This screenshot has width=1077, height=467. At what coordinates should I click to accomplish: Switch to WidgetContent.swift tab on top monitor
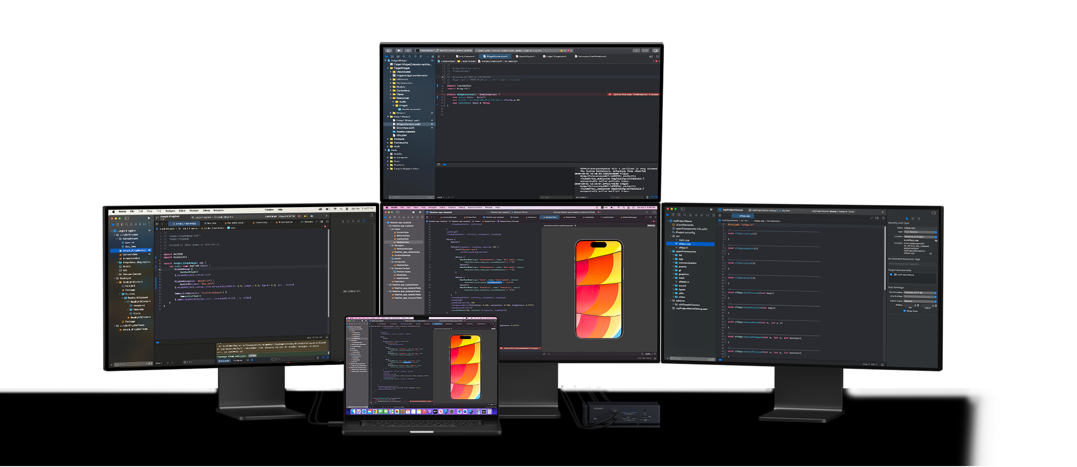click(x=495, y=56)
